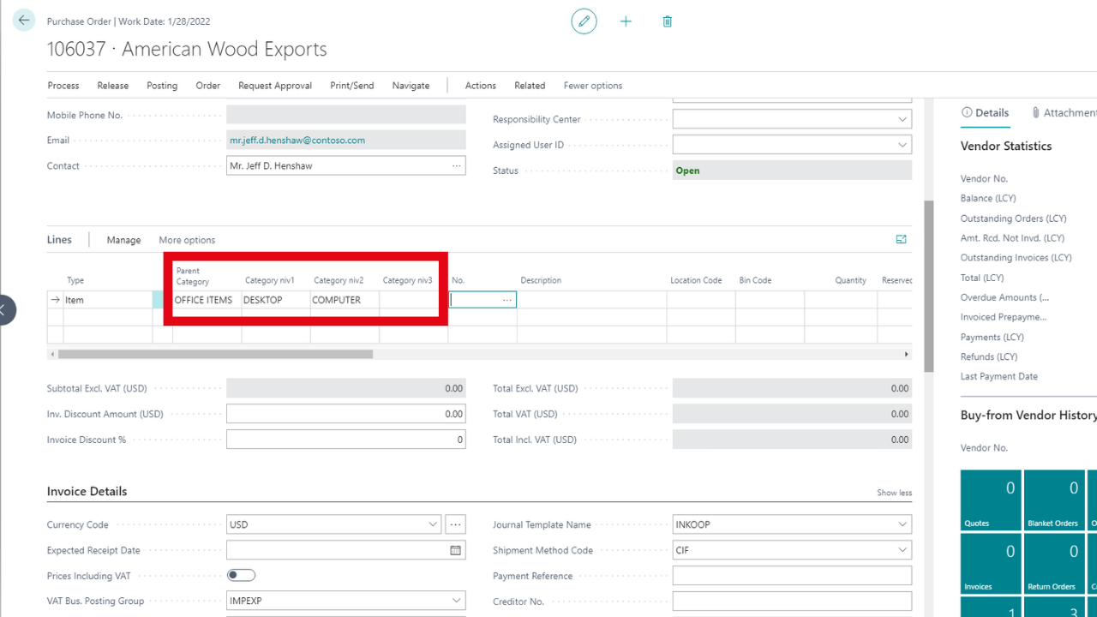Open the Return Orders tile
This screenshot has height=617, width=1097.
[x=1053, y=563]
